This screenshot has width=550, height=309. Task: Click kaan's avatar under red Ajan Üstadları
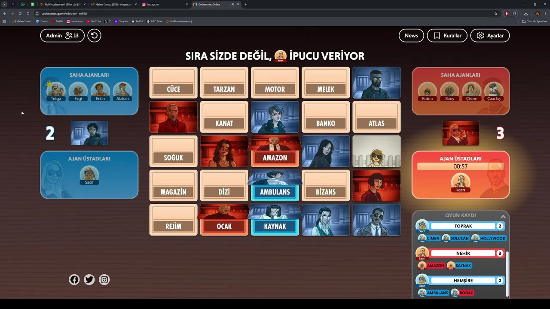click(x=461, y=182)
